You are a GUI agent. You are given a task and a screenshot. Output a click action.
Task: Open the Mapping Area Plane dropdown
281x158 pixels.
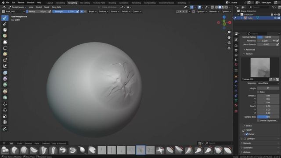coord(268,83)
